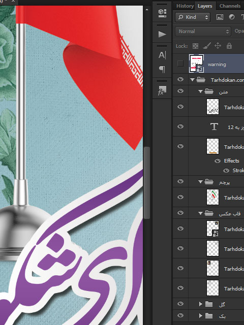Hide the Tarhdokan.com group

click(180, 79)
